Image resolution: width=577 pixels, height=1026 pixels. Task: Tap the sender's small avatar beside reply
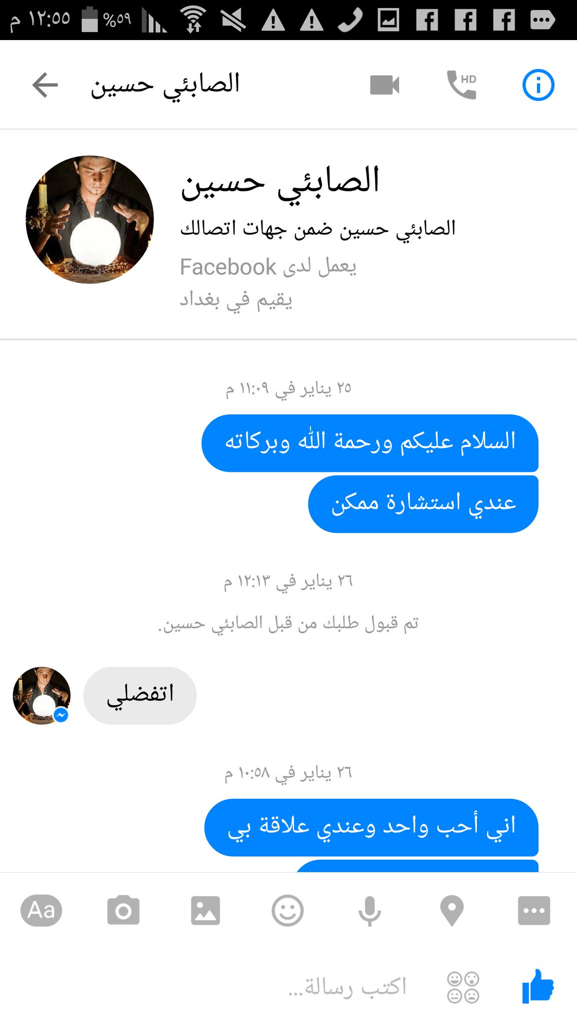tap(42, 695)
